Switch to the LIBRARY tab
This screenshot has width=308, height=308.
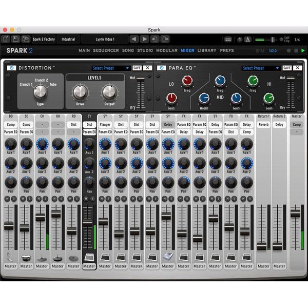(x=207, y=50)
